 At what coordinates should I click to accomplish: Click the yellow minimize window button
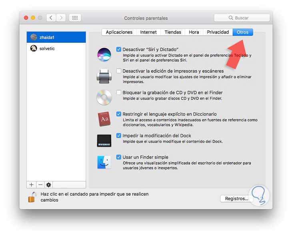[x=33, y=18]
